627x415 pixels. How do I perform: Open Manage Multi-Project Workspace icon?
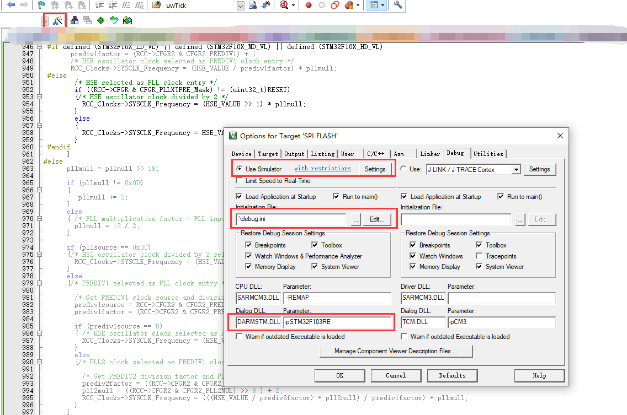88,20
